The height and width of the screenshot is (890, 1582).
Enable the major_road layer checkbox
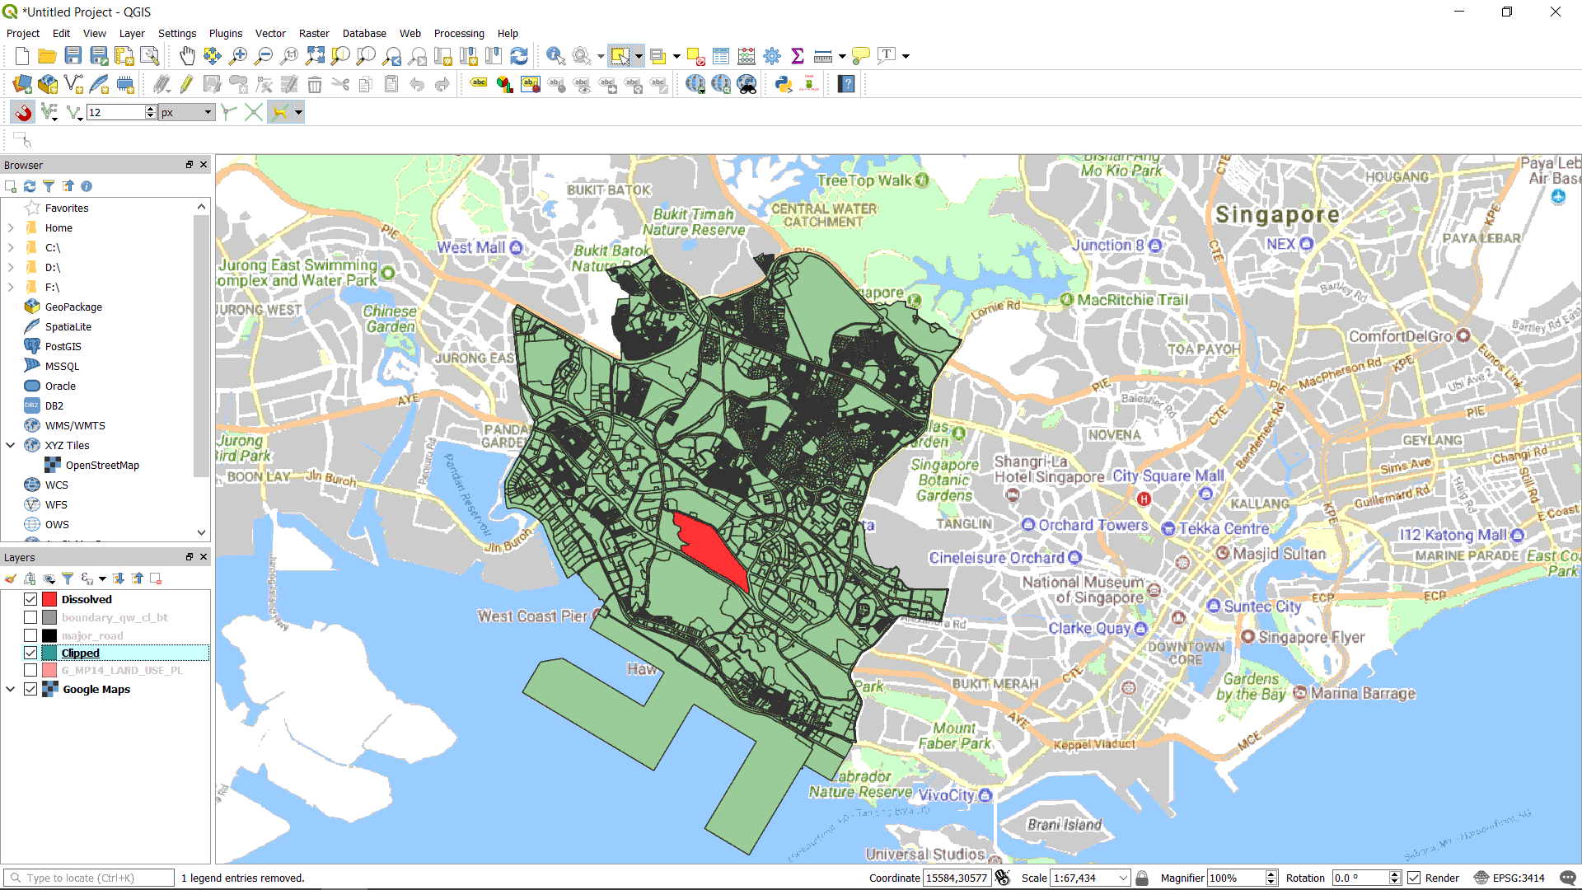(x=30, y=635)
